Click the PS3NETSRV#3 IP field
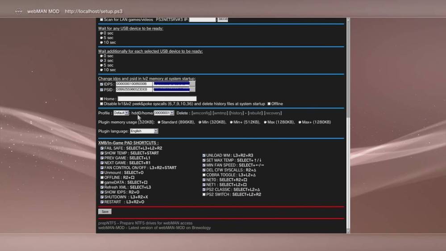The height and width of the screenshot is (251, 446). (203, 20)
